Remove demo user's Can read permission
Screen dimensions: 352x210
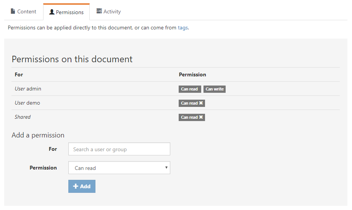[201, 103]
